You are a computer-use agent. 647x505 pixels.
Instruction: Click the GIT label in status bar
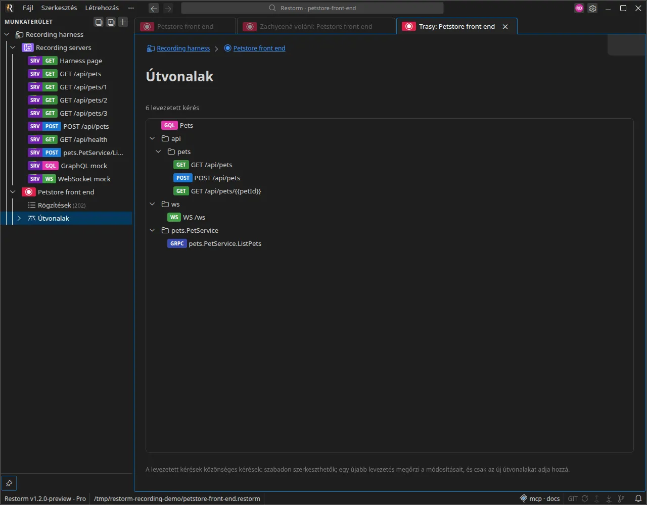pyautogui.click(x=573, y=498)
